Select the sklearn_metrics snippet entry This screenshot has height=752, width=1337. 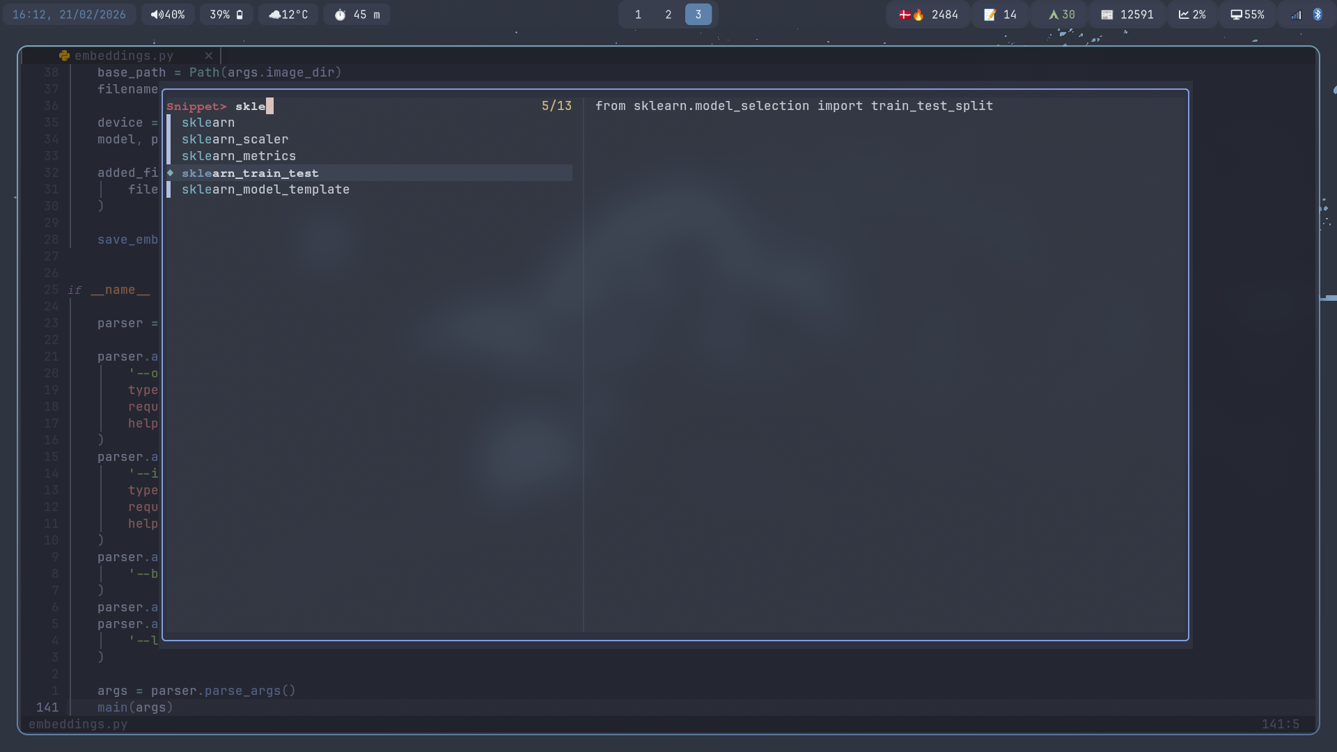click(x=239, y=156)
